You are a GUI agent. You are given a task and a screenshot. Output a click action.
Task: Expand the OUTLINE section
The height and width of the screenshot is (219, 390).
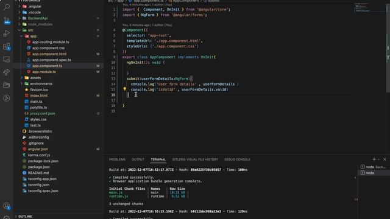coord(25,217)
